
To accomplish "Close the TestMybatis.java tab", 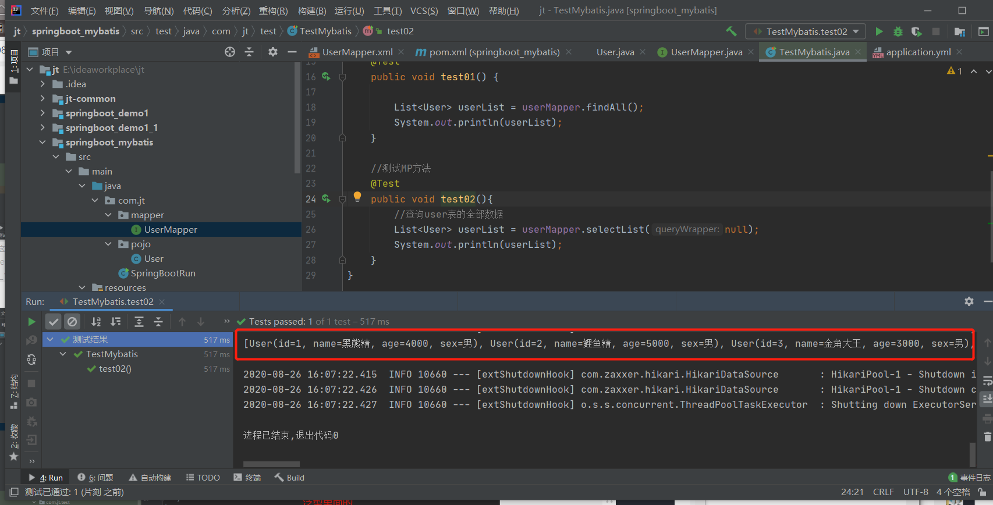I will click(x=858, y=52).
